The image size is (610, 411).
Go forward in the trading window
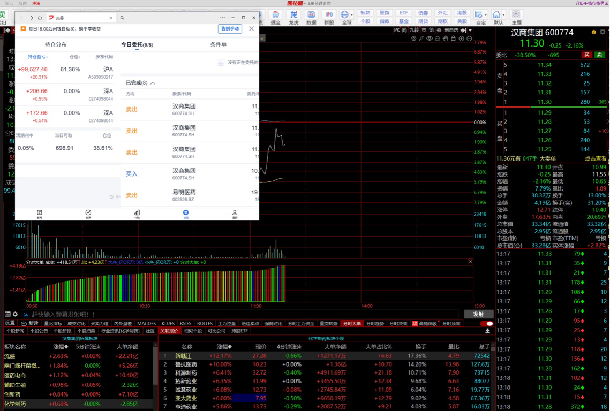(x=32, y=18)
